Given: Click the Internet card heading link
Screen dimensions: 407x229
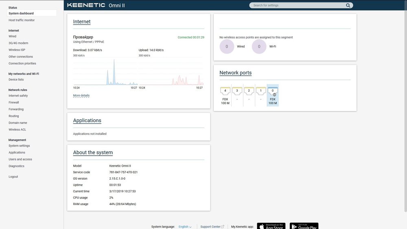Looking at the screenshot, I should coord(82,22).
